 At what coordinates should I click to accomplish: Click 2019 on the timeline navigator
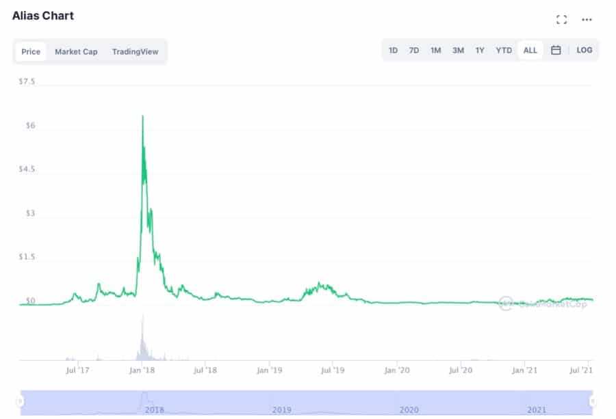click(x=281, y=409)
